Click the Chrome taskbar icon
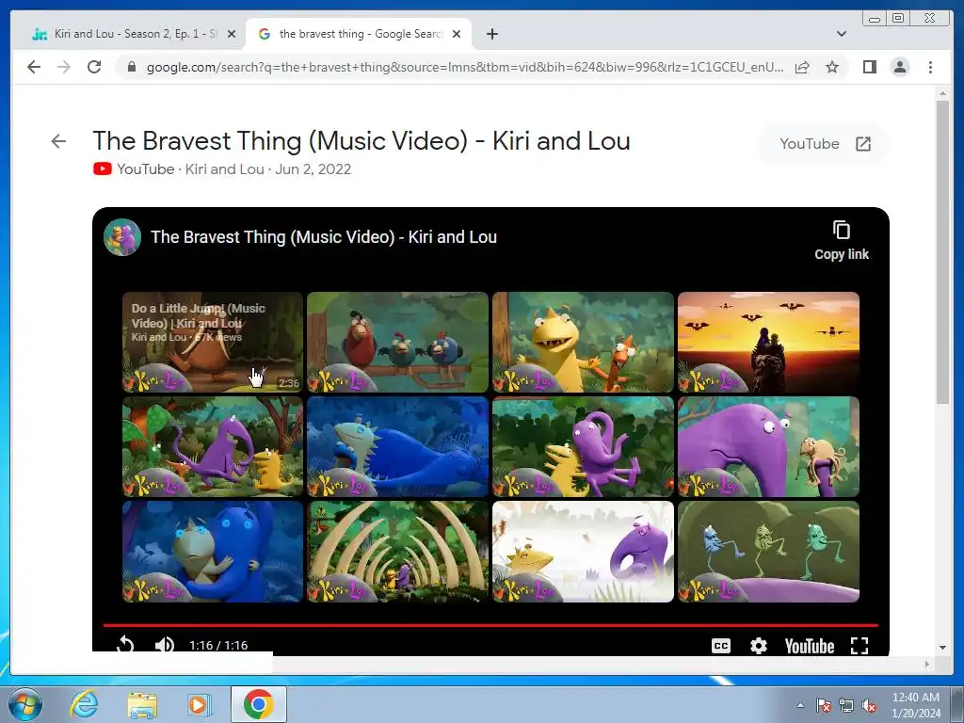Screen dimensions: 964x723 (259, 704)
